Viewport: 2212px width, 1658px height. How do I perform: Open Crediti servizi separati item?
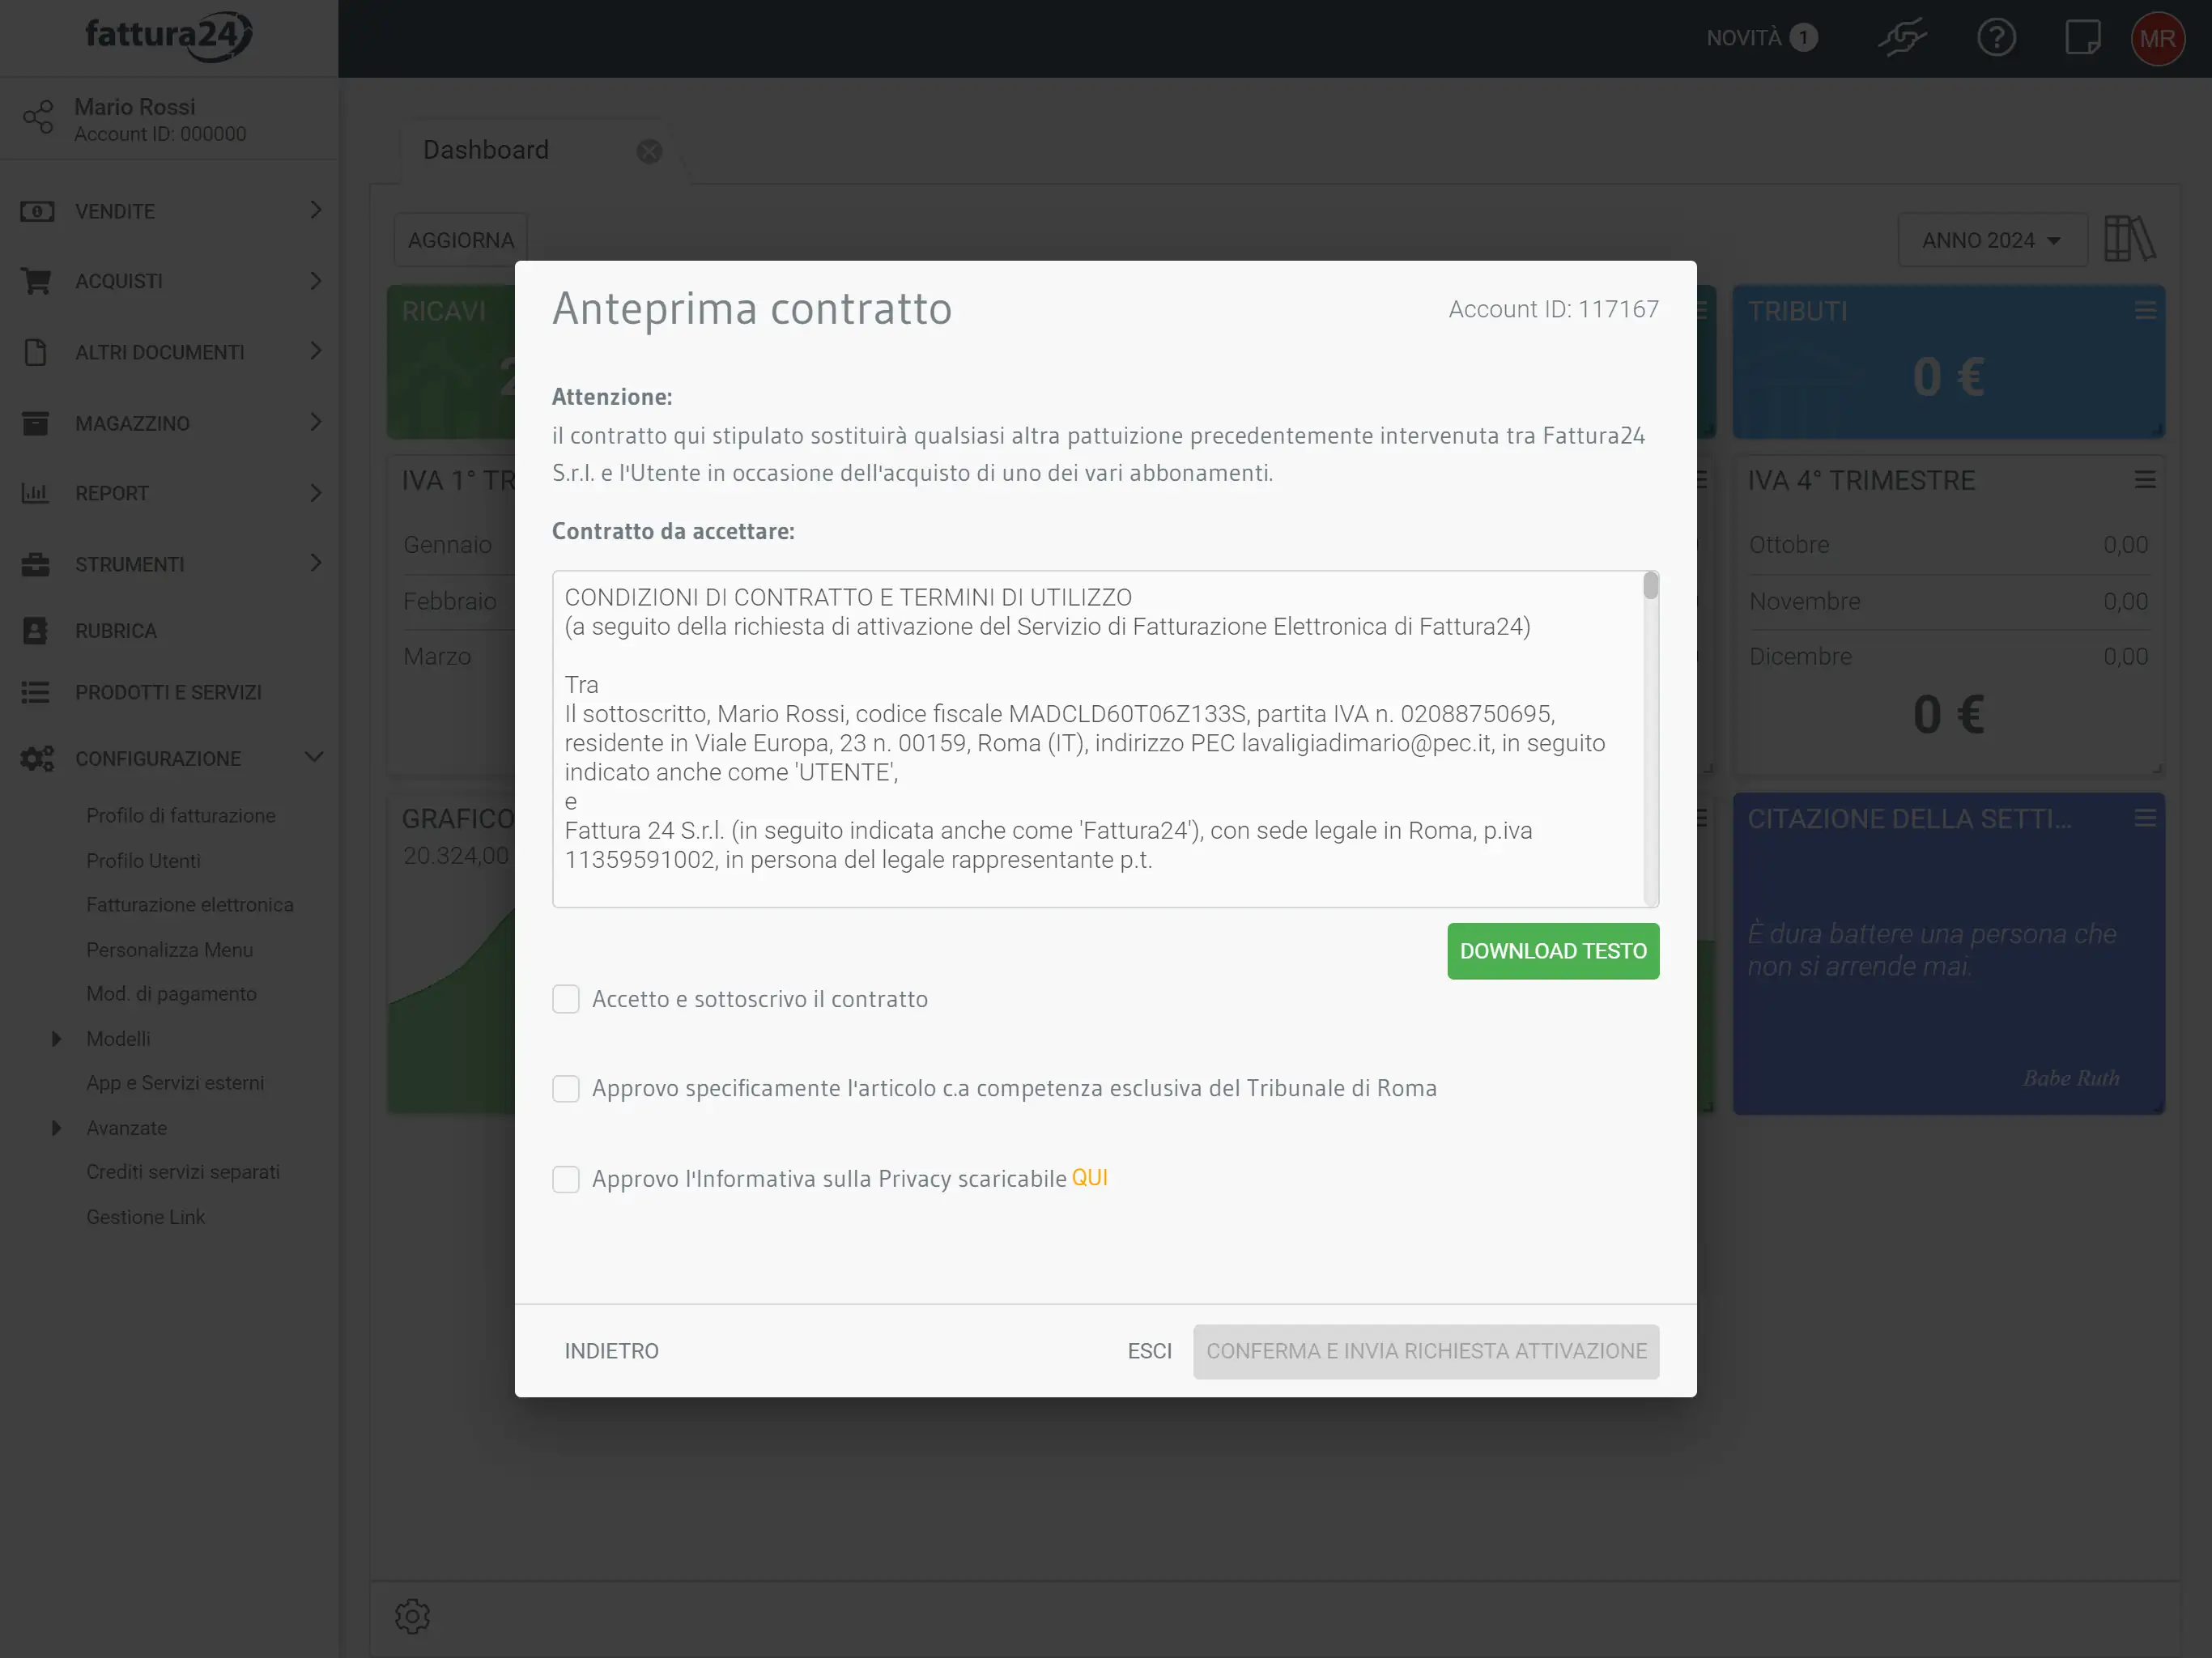183,1172
